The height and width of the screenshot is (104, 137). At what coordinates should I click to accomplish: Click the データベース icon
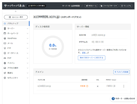point(5,53)
